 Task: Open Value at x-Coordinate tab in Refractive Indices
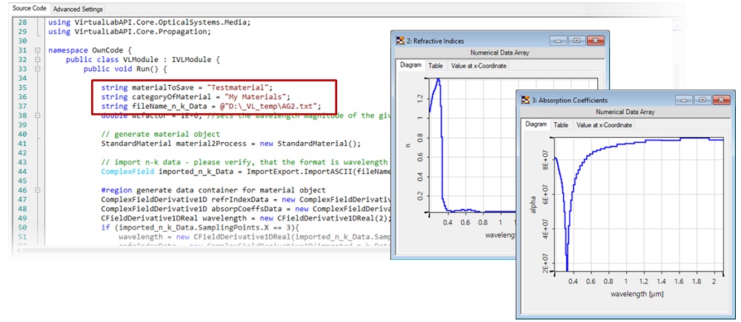point(478,66)
